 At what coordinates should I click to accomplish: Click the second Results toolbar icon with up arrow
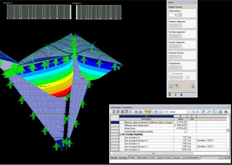click(x=118, y=112)
